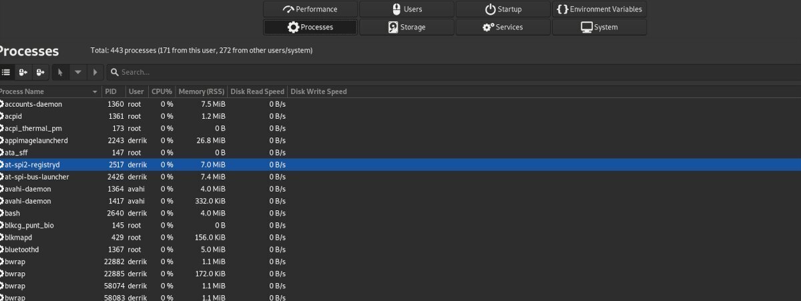Switch to the Users tab
Image resolution: width=801 pixels, height=301 pixels.
click(x=407, y=9)
